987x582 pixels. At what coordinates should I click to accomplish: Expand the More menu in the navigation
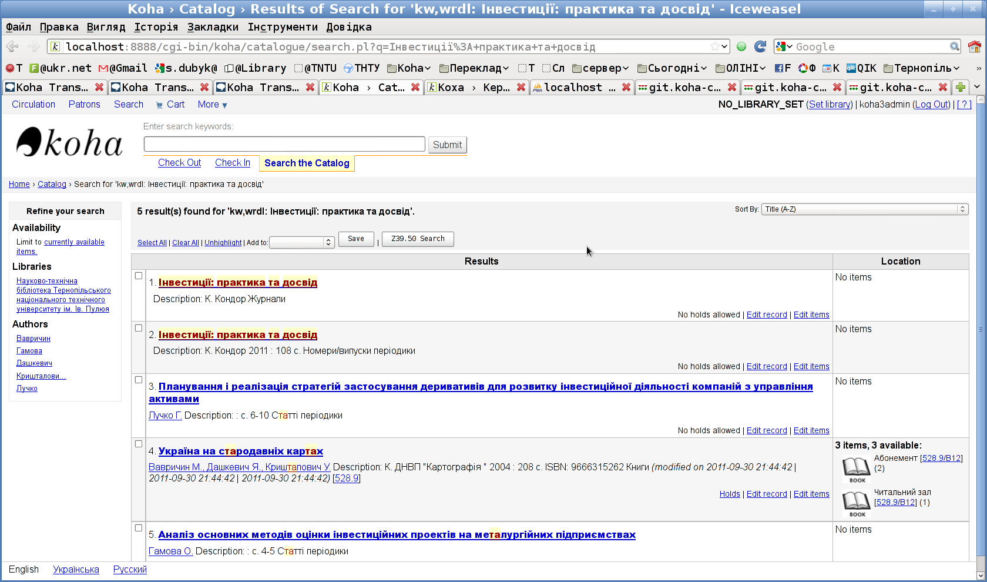(212, 105)
